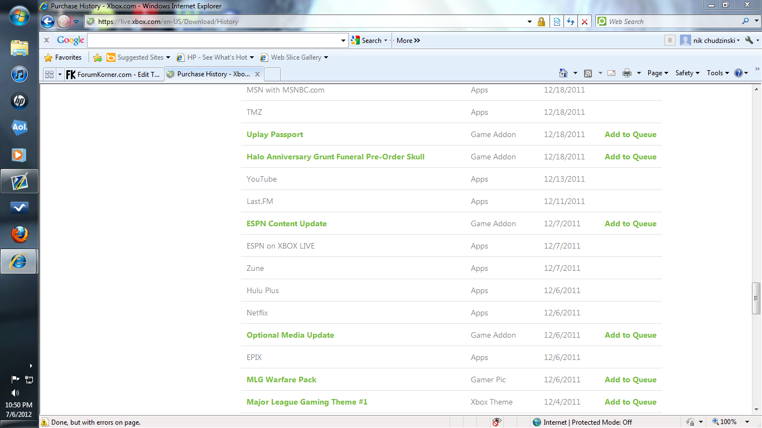Viewport: 762px width, 428px height.
Task: Click the Start orb button
Action: (x=20, y=16)
